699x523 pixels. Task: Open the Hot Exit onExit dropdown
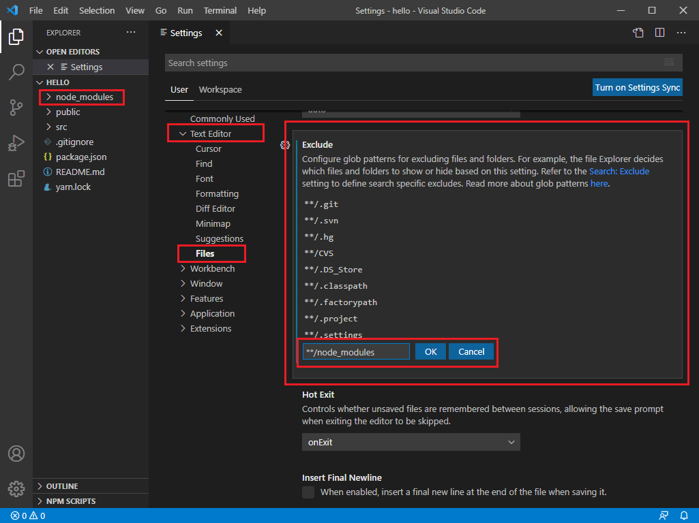click(x=411, y=442)
